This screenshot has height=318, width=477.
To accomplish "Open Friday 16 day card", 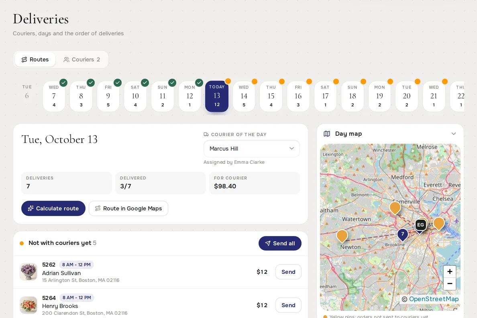I will [x=298, y=96].
